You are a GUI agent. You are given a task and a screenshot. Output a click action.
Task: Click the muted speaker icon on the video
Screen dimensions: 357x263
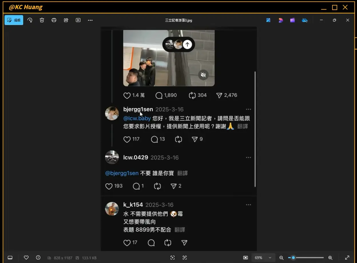click(x=203, y=75)
